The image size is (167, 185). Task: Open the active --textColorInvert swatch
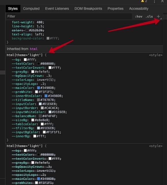(x=50, y=68)
